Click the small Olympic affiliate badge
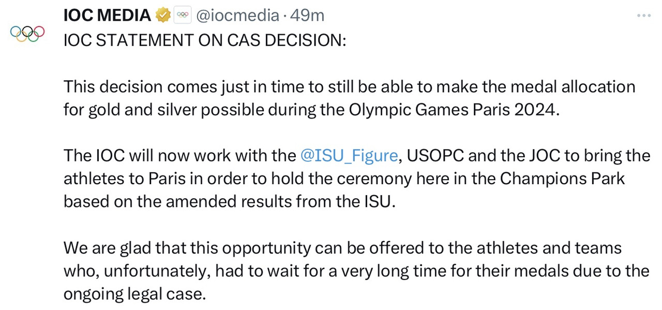The height and width of the screenshot is (310, 662). click(182, 16)
